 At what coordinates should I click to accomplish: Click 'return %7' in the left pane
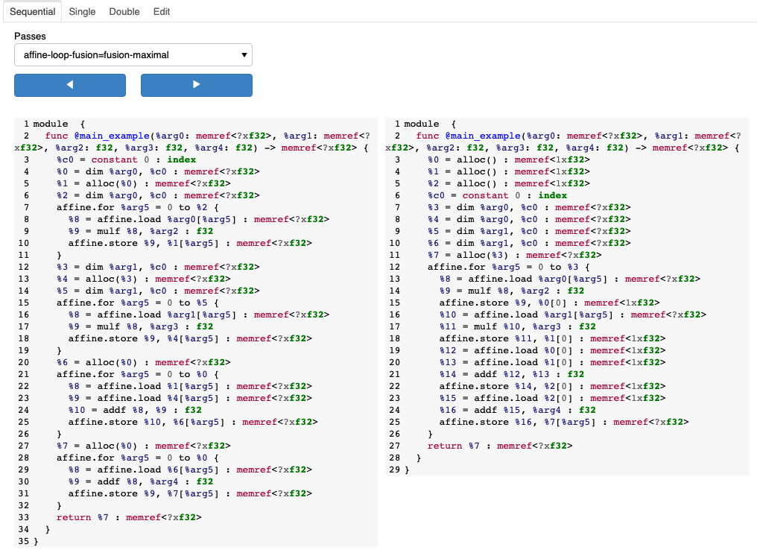click(83, 517)
